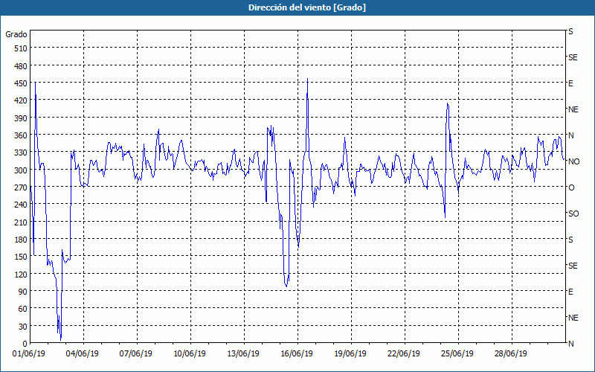Click the "0" y-axis value

pyautogui.click(x=25, y=344)
